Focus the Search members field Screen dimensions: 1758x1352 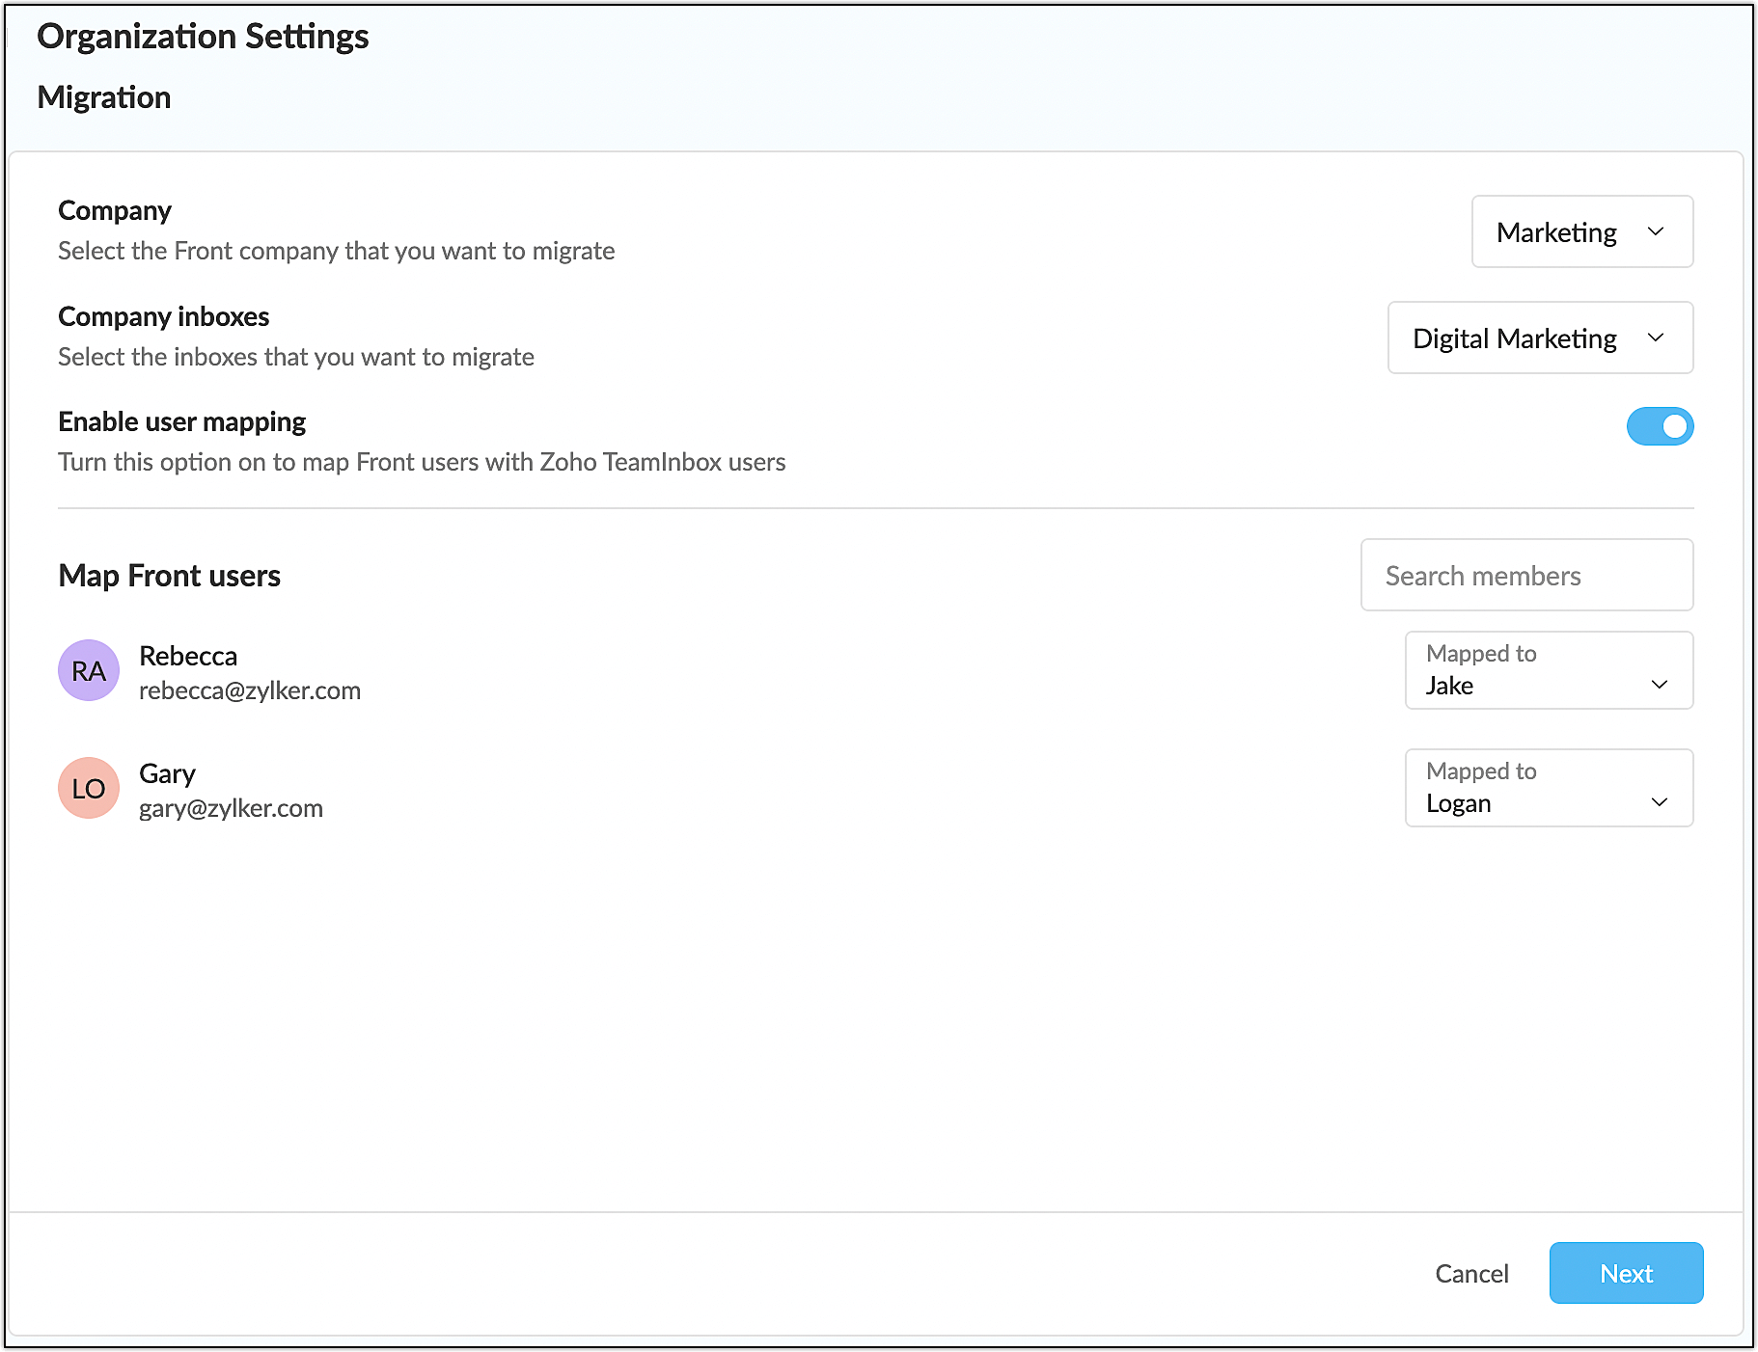[x=1526, y=576]
